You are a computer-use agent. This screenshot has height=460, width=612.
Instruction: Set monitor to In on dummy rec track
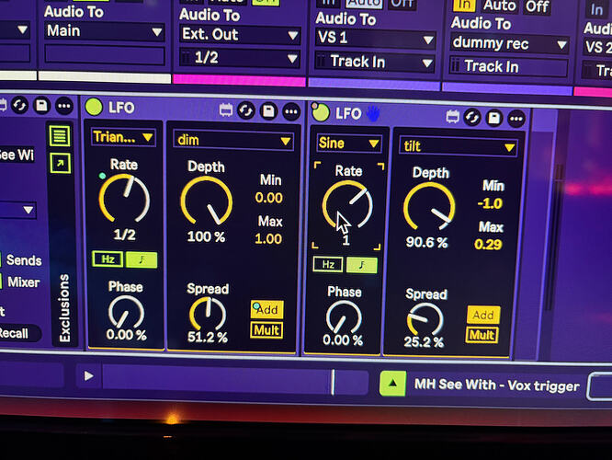pyautogui.click(x=464, y=6)
